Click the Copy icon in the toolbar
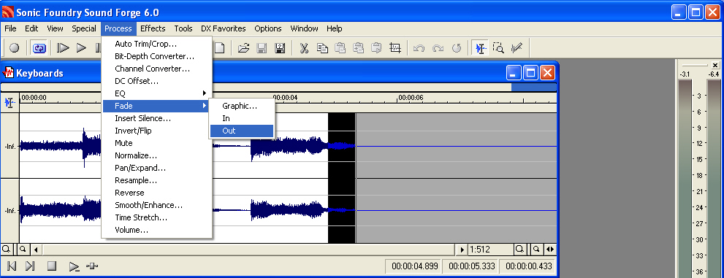The width and height of the screenshot is (724, 278). pyautogui.click(x=322, y=48)
